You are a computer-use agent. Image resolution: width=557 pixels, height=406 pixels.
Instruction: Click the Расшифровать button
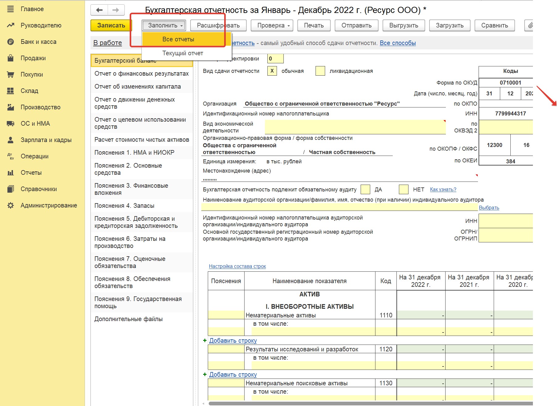(219, 25)
